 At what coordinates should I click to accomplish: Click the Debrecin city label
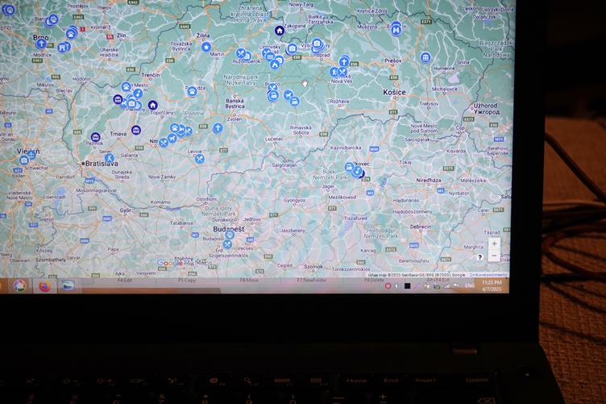pyautogui.click(x=420, y=227)
